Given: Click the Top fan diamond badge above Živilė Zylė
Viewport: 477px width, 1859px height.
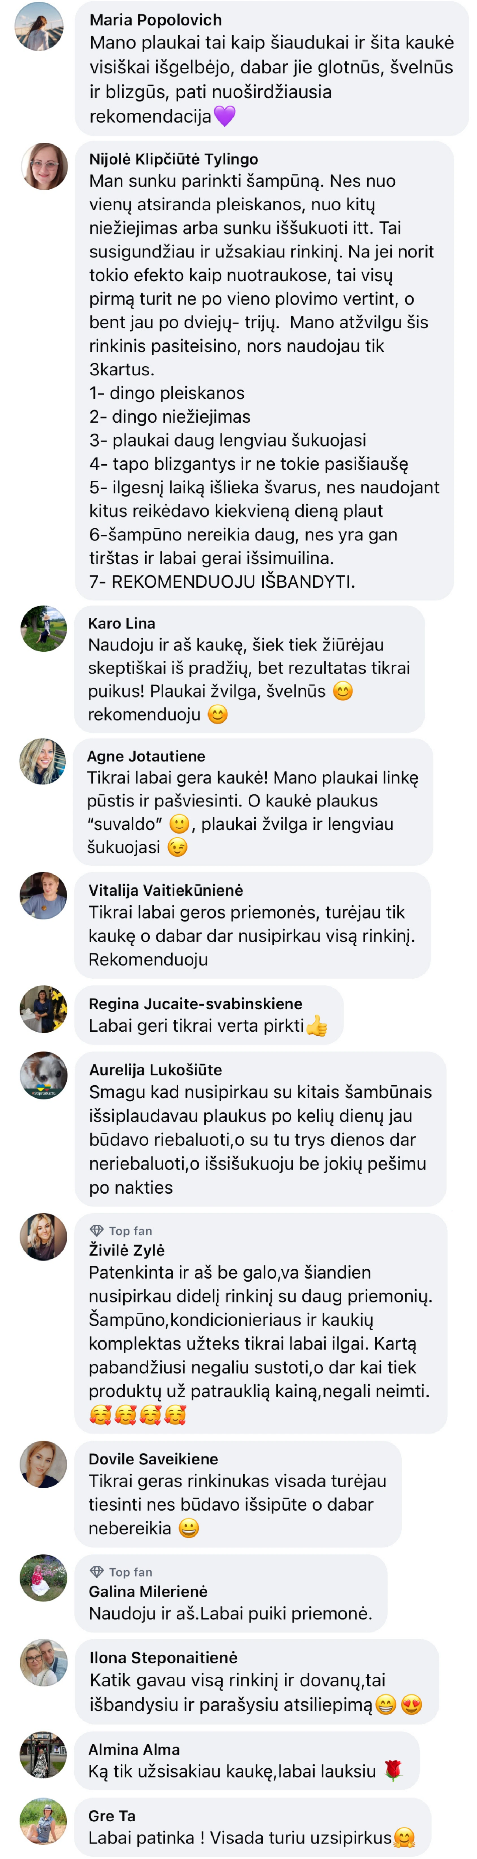Looking at the screenshot, I should coord(97,1231).
